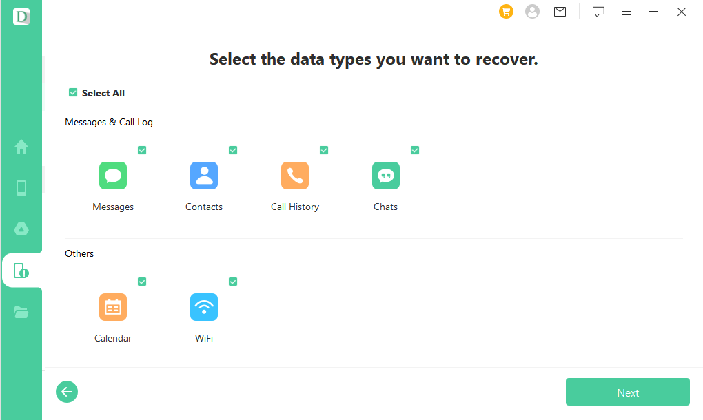This screenshot has width=703, height=420.
Task: Uncheck the Contacts checkbox
Action: pos(233,150)
